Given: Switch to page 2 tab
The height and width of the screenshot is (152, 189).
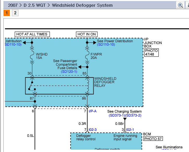Looking at the screenshot, I should [x=15, y=13].
